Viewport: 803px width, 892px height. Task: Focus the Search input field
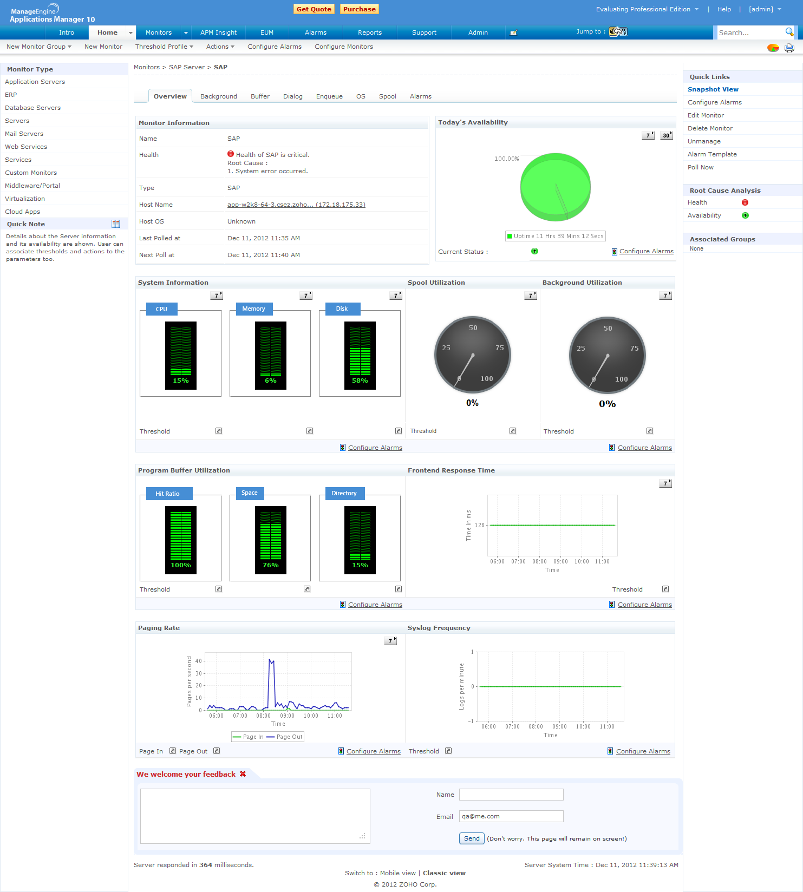tap(750, 32)
